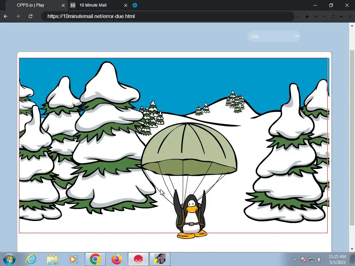
Task: Switch to the 10 Minute Mail tab
Action: (x=99, y=5)
